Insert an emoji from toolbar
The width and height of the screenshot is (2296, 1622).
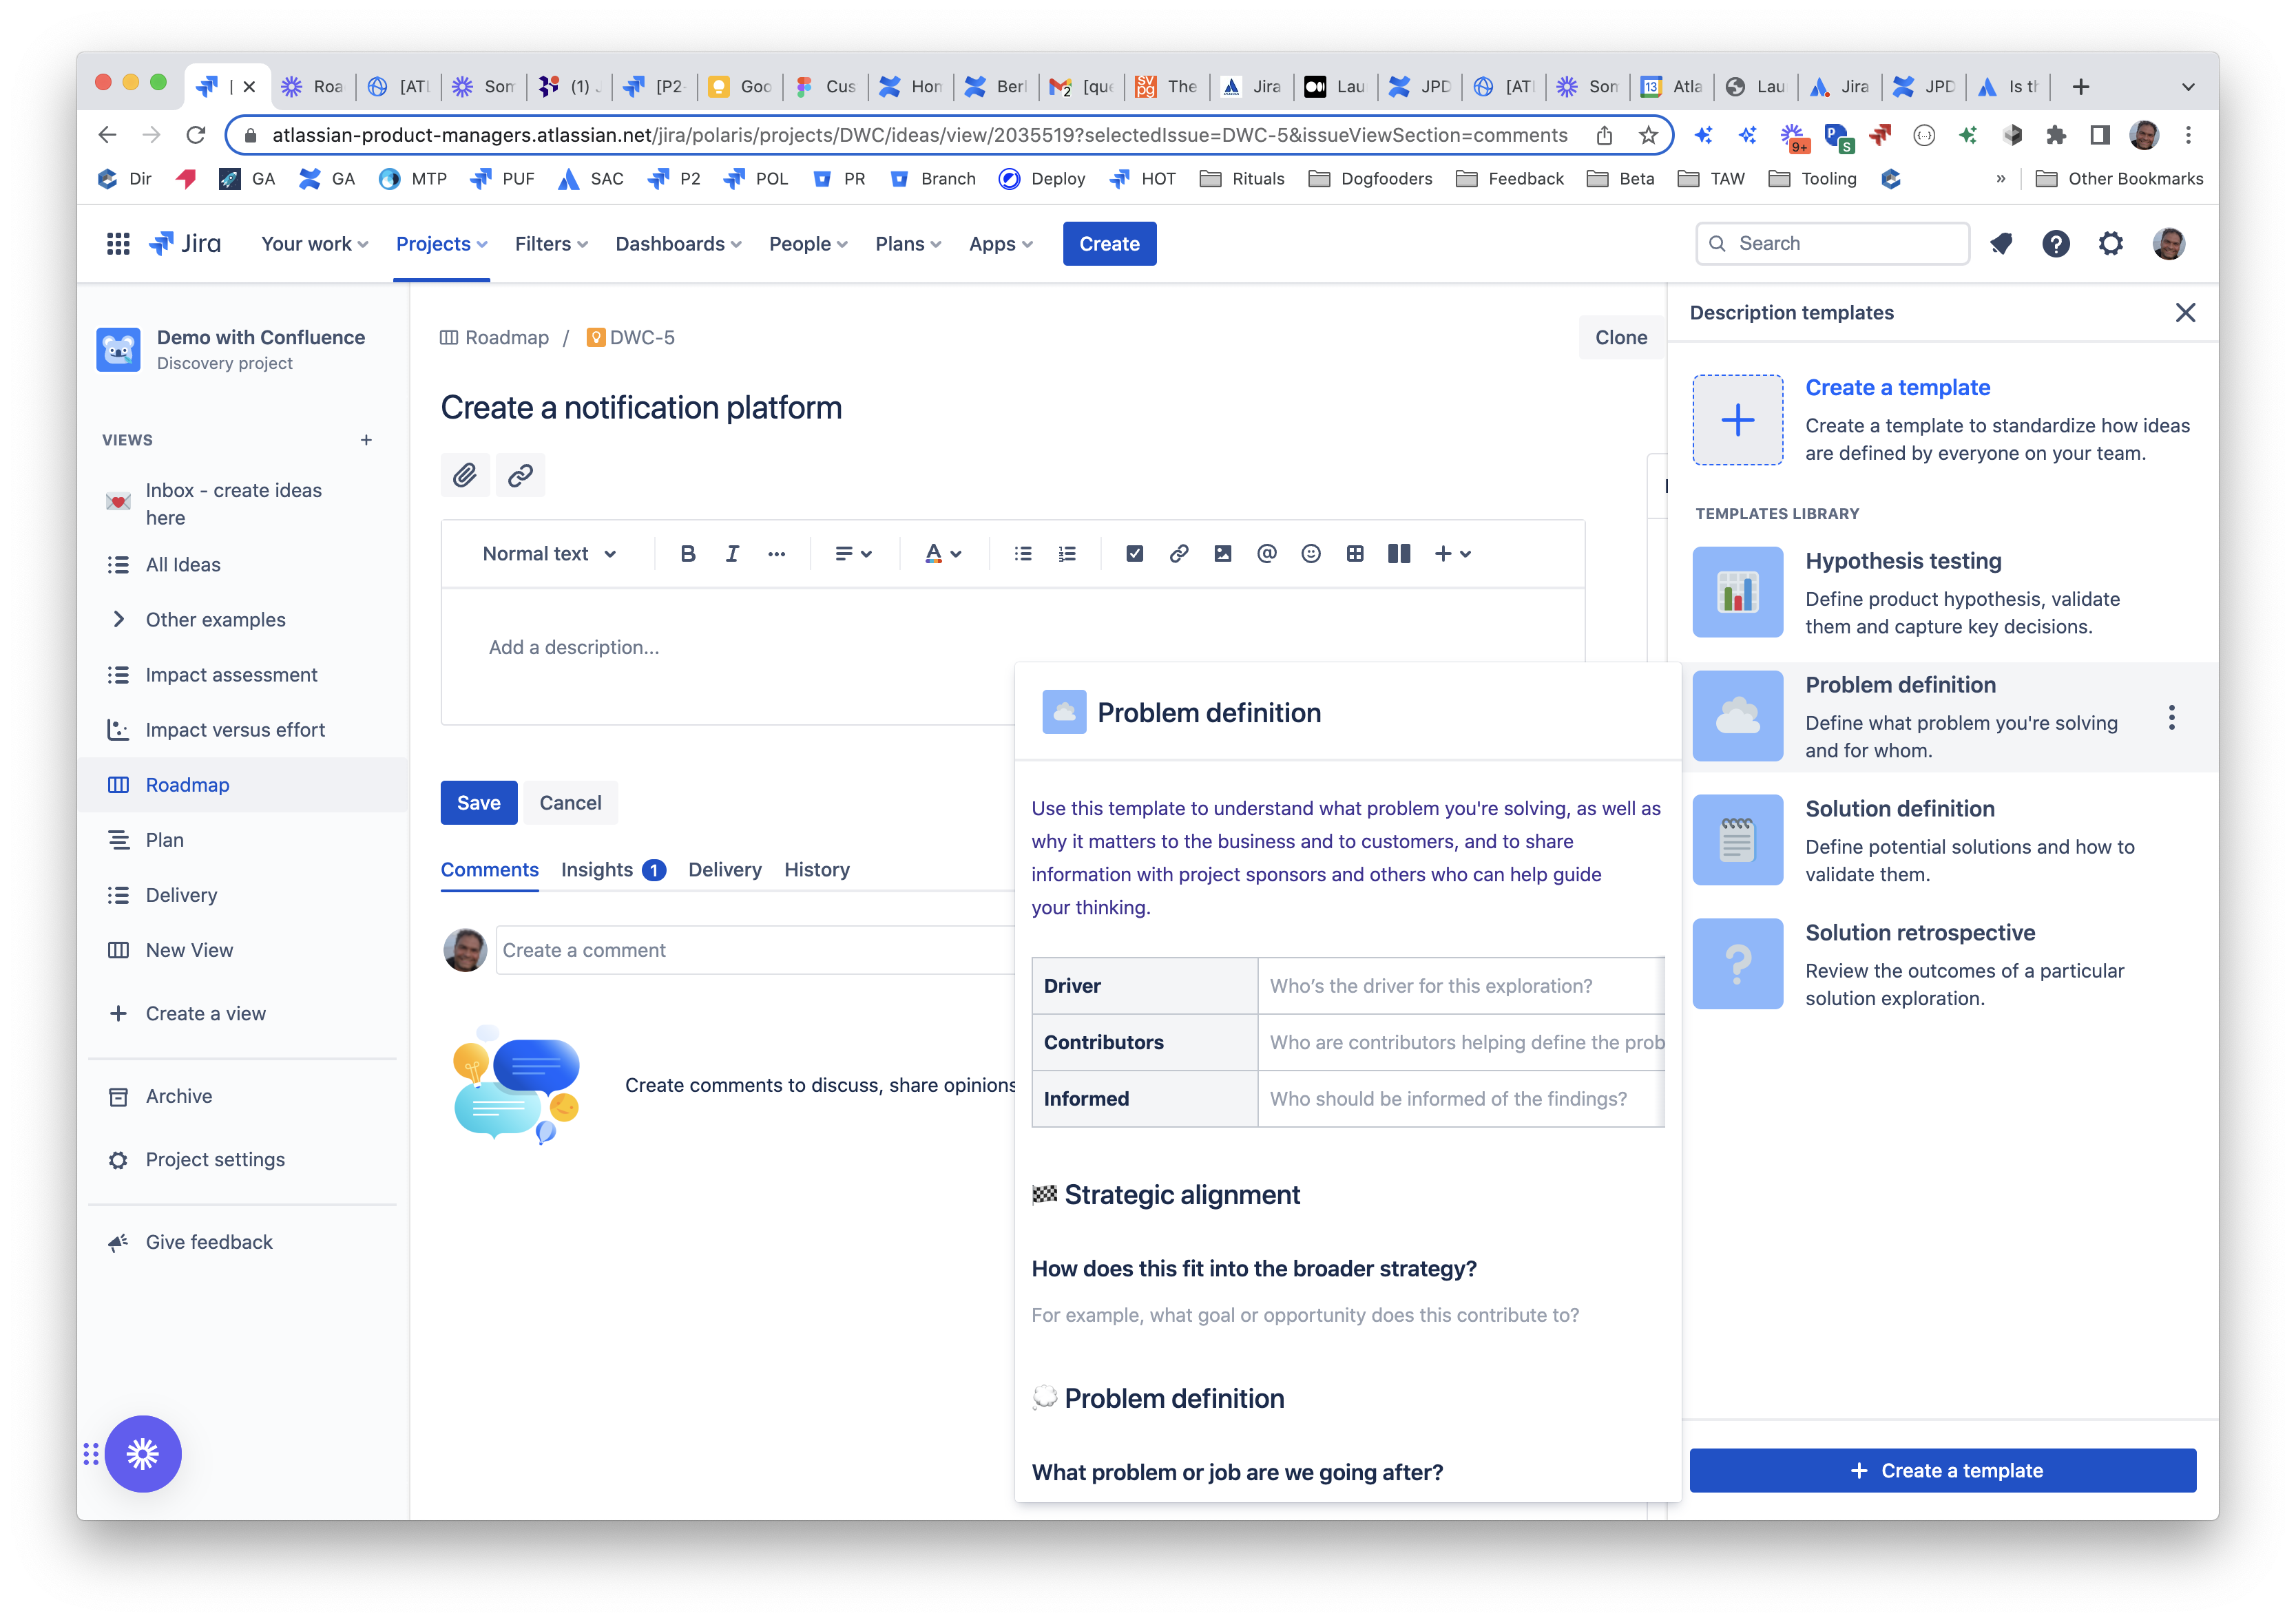(1310, 554)
